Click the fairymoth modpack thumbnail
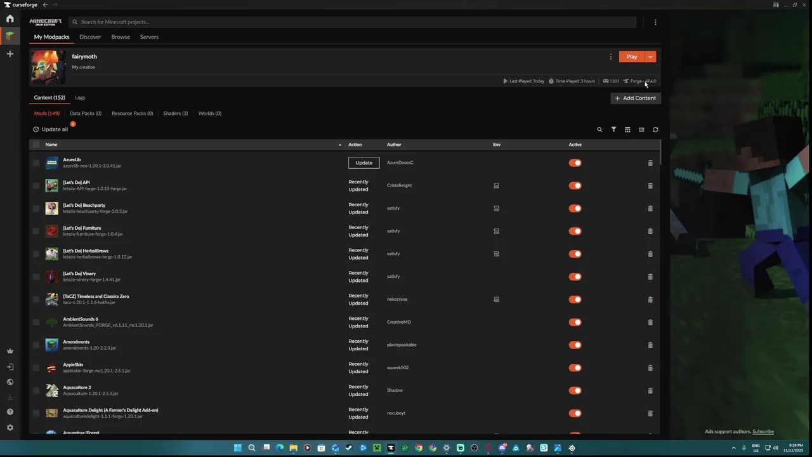The width and height of the screenshot is (812, 457). [x=48, y=67]
